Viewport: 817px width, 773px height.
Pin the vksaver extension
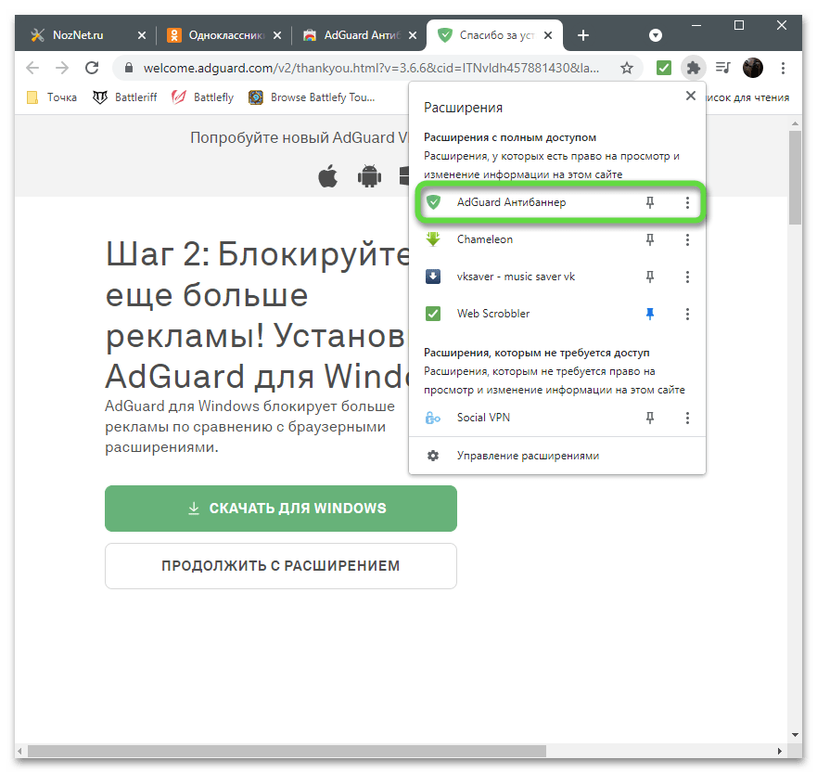[650, 277]
